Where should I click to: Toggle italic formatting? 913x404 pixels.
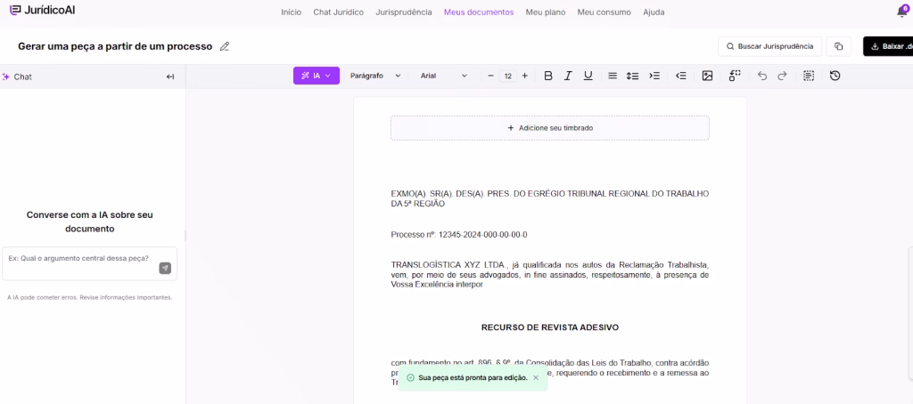point(568,76)
